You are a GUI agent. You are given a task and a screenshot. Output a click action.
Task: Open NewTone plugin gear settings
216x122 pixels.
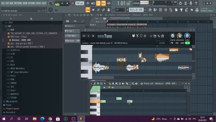click(85, 30)
